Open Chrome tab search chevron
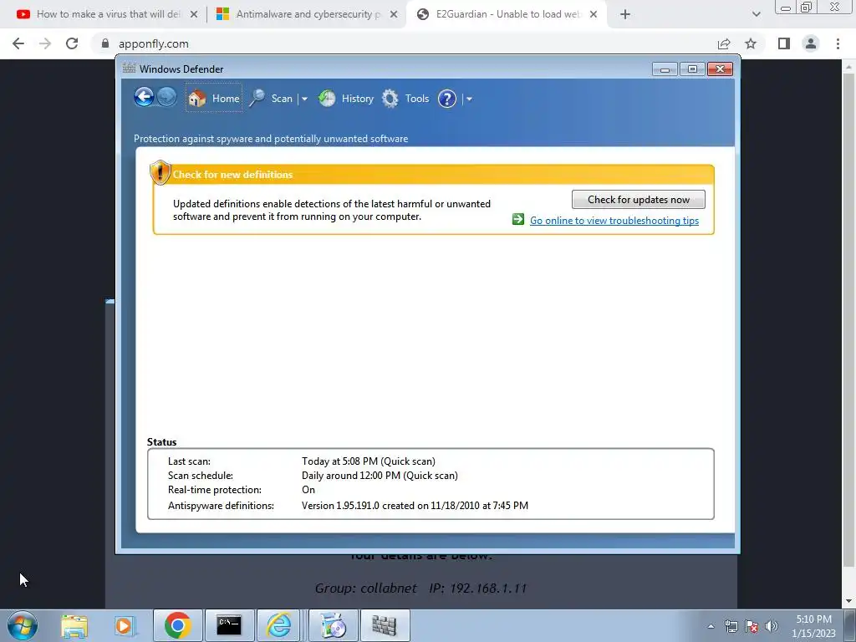The height and width of the screenshot is (642, 856). (x=756, y=14)
